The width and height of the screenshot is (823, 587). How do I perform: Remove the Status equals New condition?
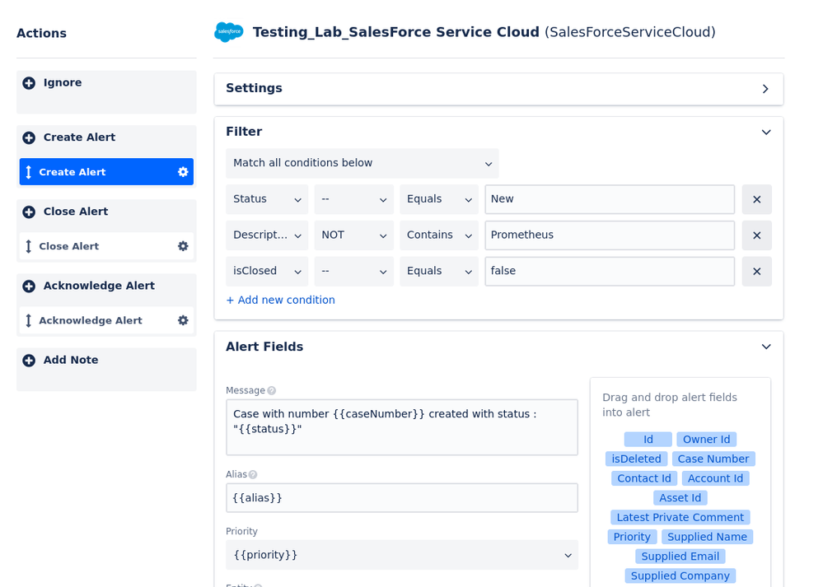click(x=757, y=199)
